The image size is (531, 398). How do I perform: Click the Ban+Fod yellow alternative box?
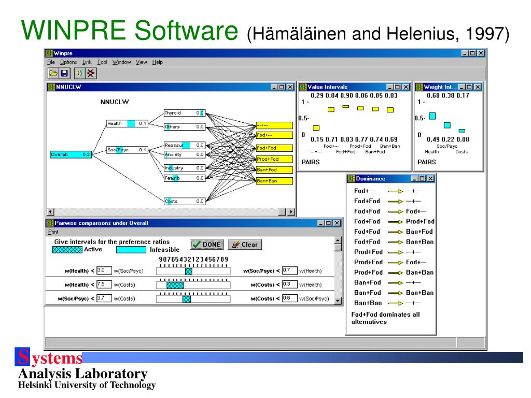click(274, 170)
